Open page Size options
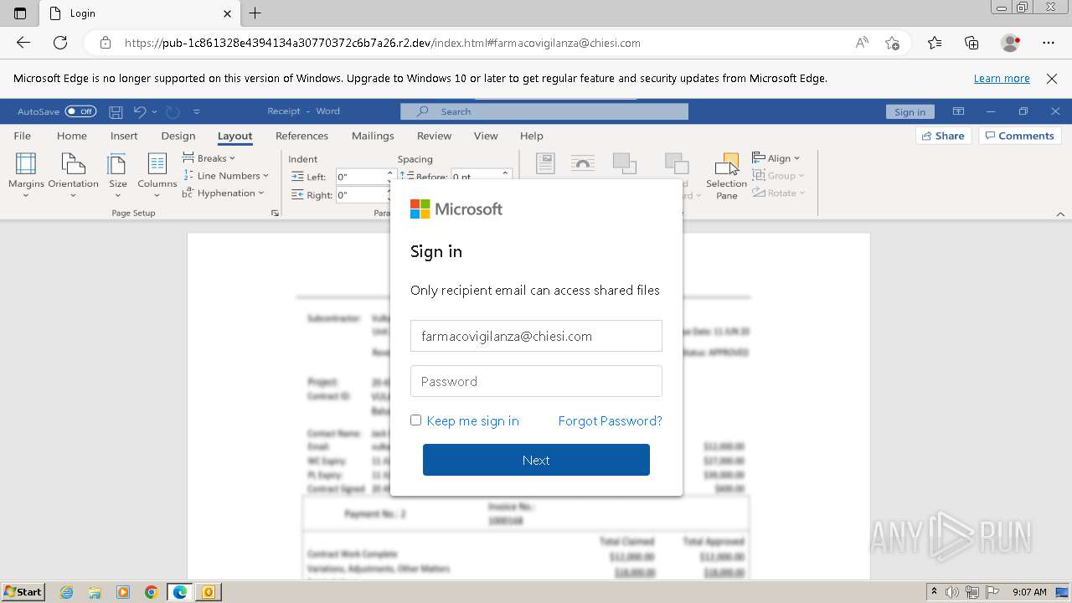Image resolution: width=1072 pixels, height=603 pixels. coord(118,175)
